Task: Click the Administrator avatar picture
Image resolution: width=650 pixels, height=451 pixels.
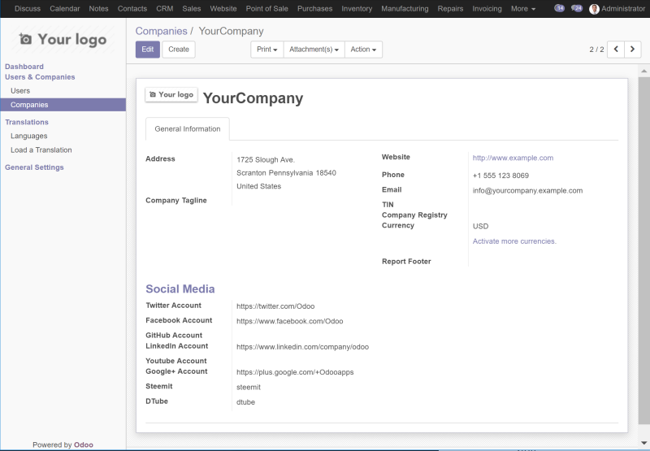Action: [x=594, y=9]
